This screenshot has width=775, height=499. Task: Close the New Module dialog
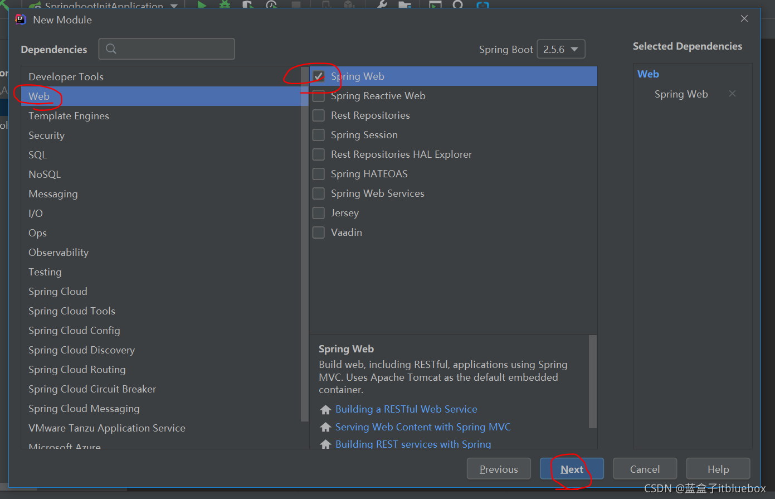[x=744, y=18]
